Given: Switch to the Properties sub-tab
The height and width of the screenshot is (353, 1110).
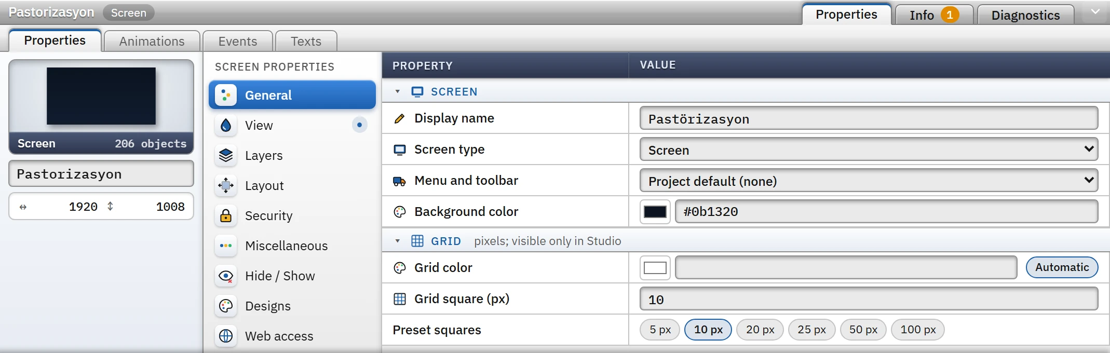Looking at the screenshot, I should click(55, 40).
